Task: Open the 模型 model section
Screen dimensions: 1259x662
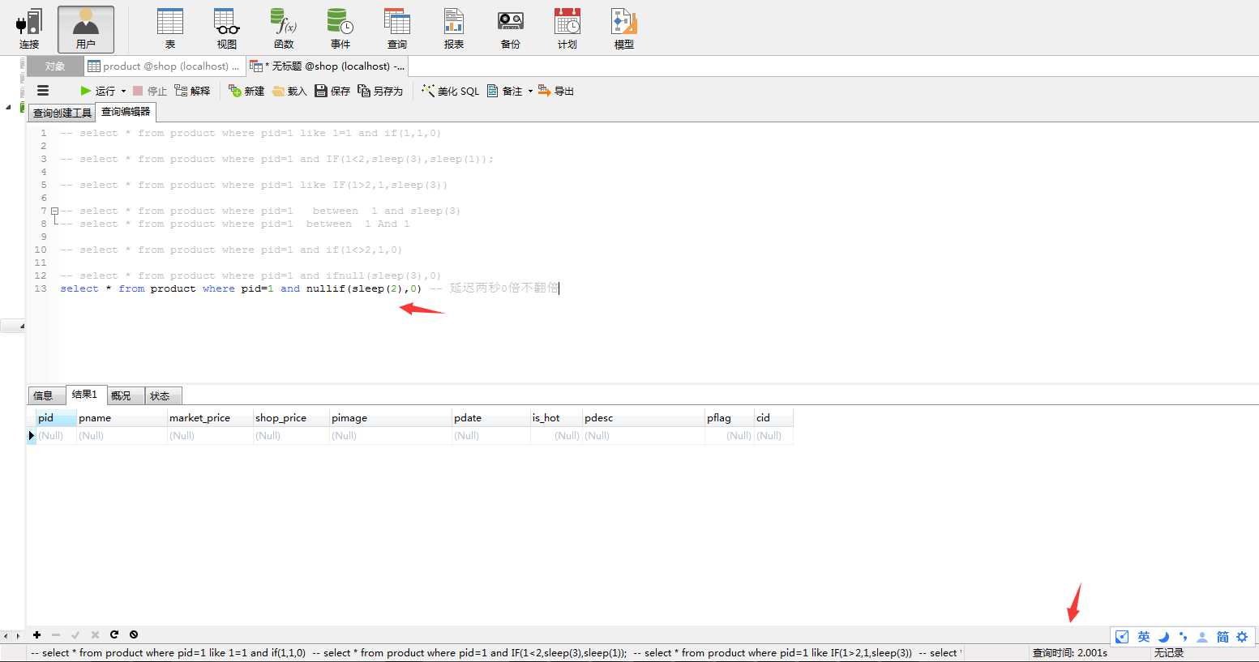Action: pos(624,29)
